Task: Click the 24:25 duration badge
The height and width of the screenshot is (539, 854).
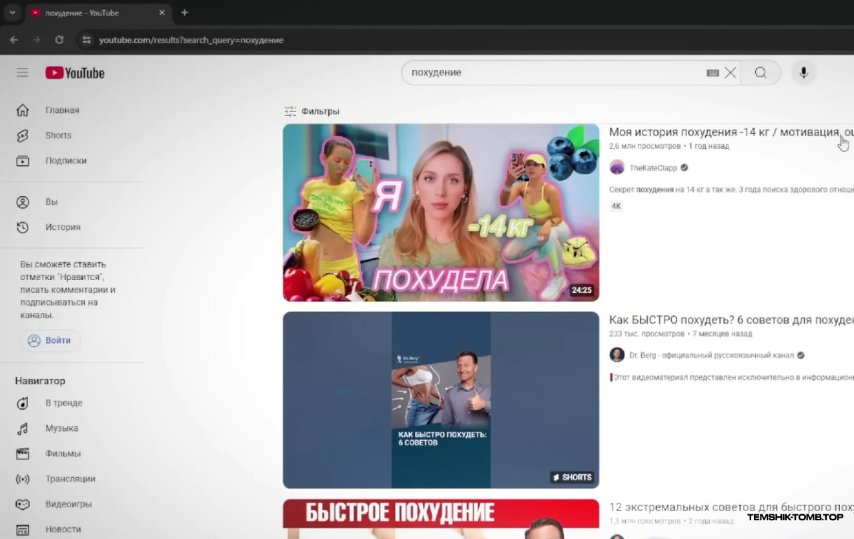Action: (581, 290)
